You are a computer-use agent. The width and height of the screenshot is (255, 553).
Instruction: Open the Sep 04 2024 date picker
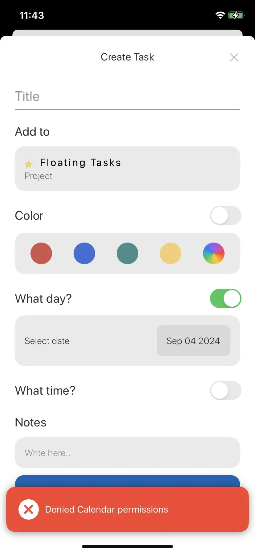193,341
